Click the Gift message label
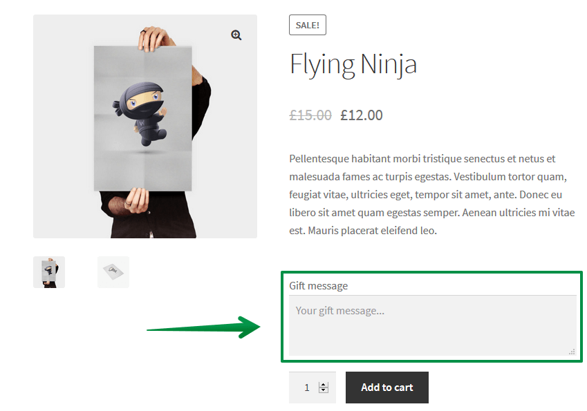The image size is (587, 411). click(x=319, y=285)
